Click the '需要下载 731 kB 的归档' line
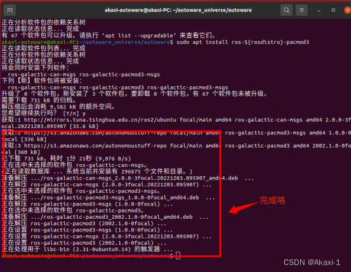The width and height of the screenshot is (351, 272). coord(39,100)
